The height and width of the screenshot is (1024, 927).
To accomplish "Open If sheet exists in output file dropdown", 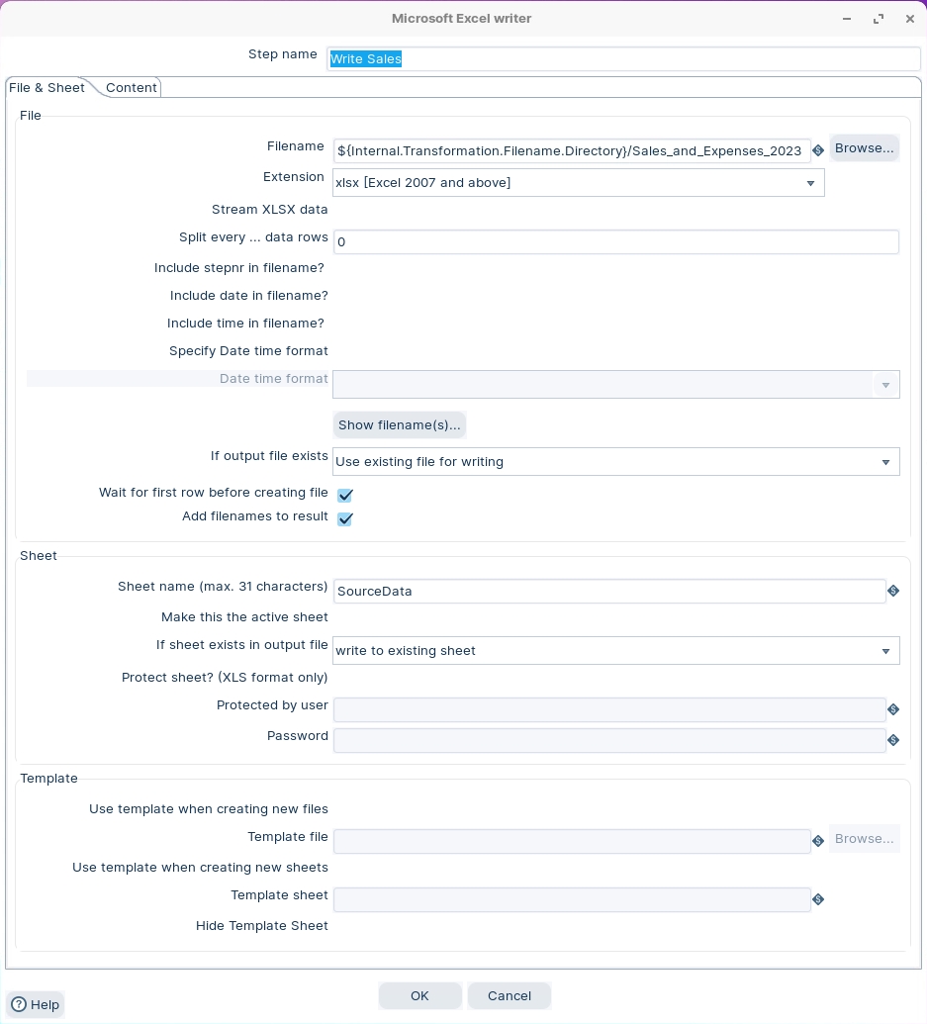I will click(885, 651).
